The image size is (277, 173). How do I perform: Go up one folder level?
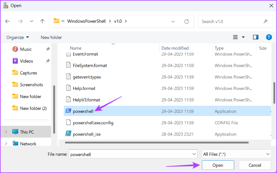point(42,21)
